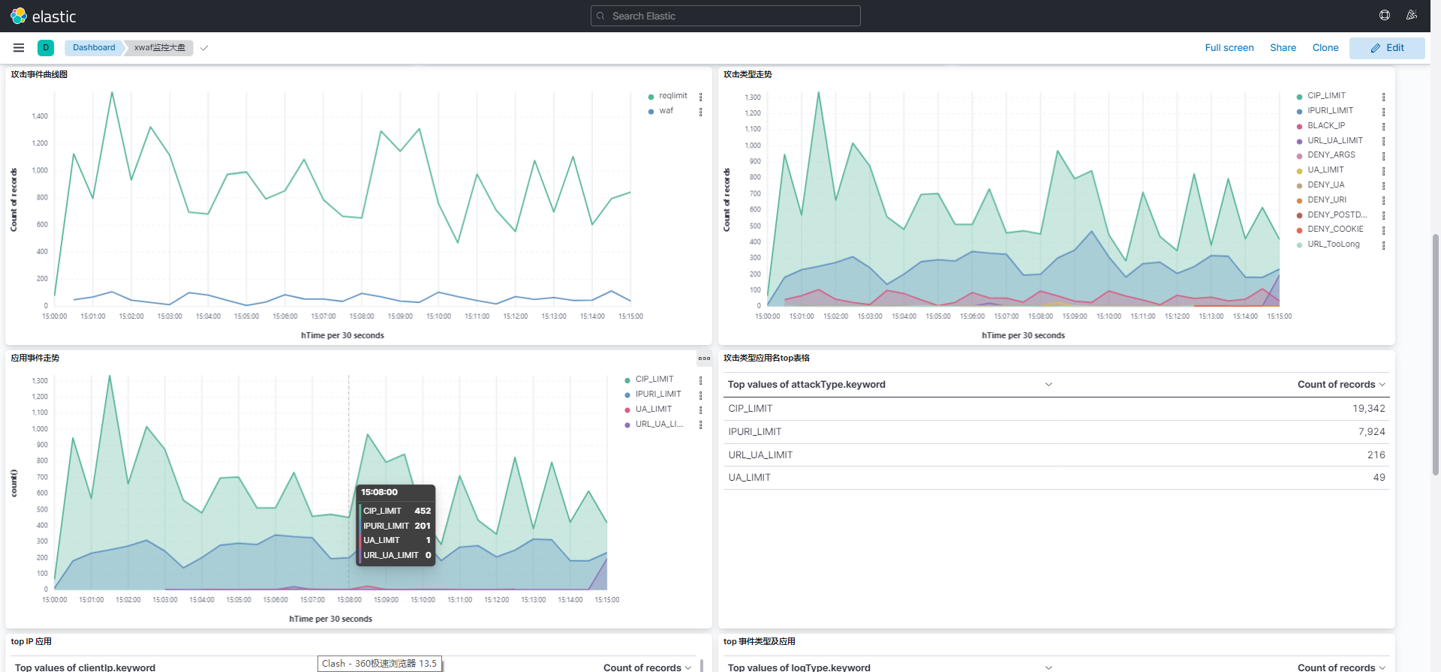Click the Edit dashboard button

pyautogui.click(x=1387, y=48)
